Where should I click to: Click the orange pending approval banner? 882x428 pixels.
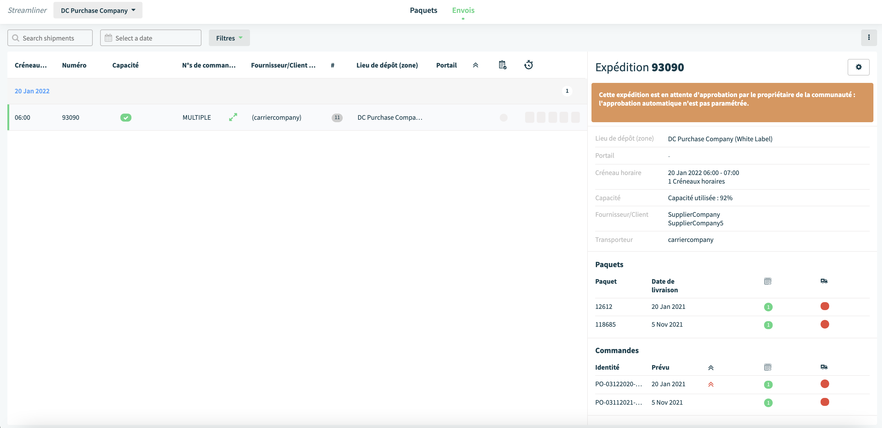[732, 102]
